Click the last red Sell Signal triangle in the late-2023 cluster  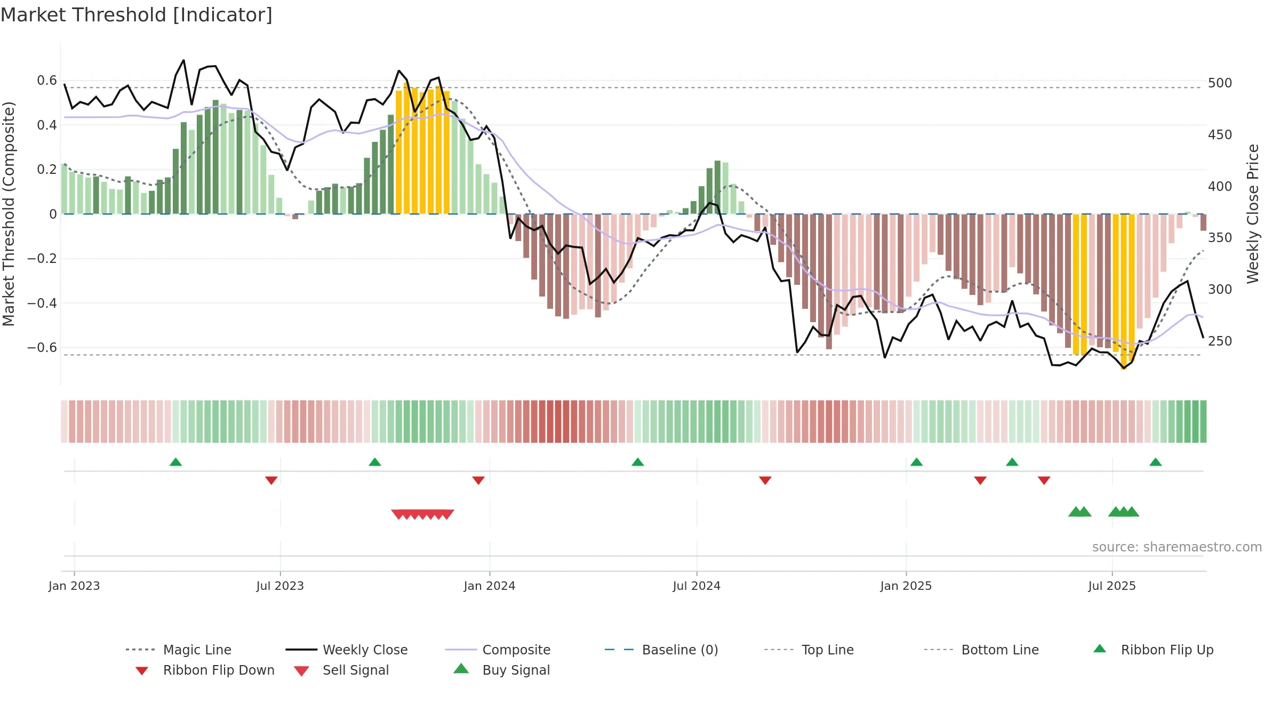tap(447, 515)
